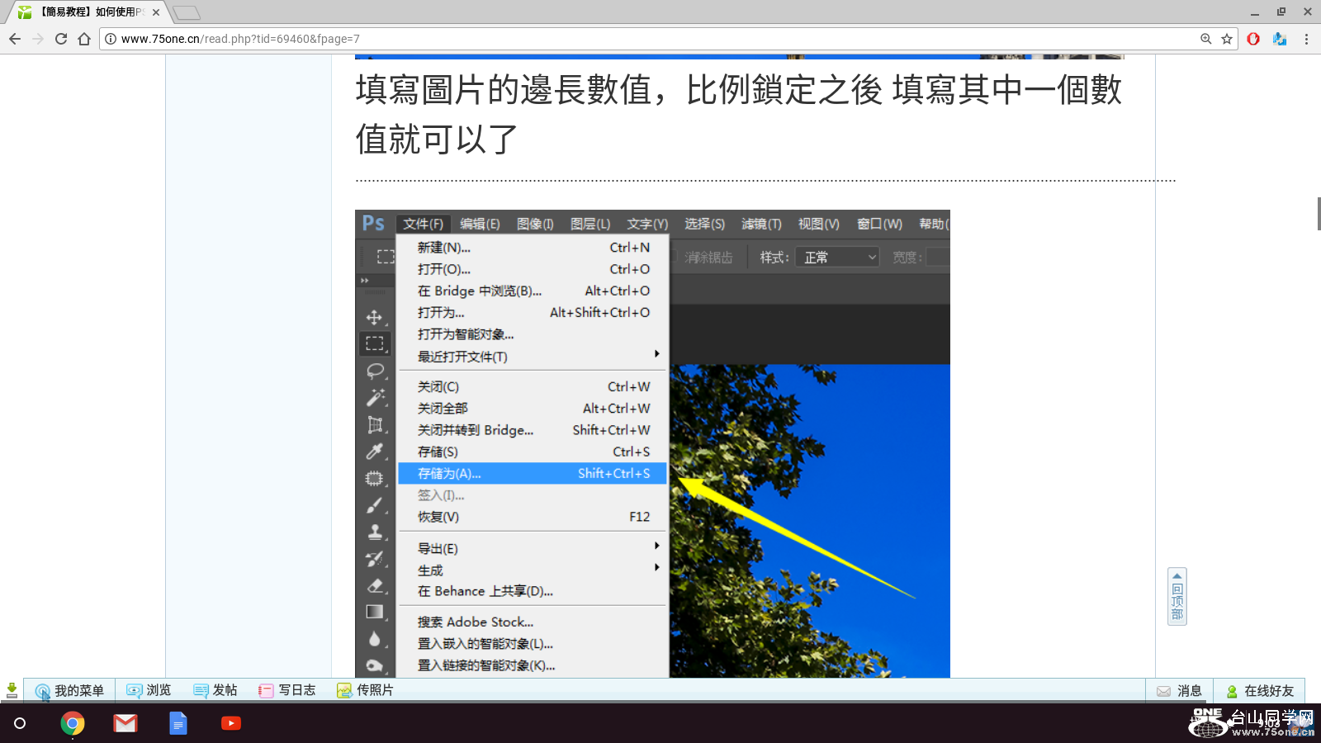The image size is (1321, 743).
Task: Open the Chrome OS launcher circle
Action: coord(20,723)
